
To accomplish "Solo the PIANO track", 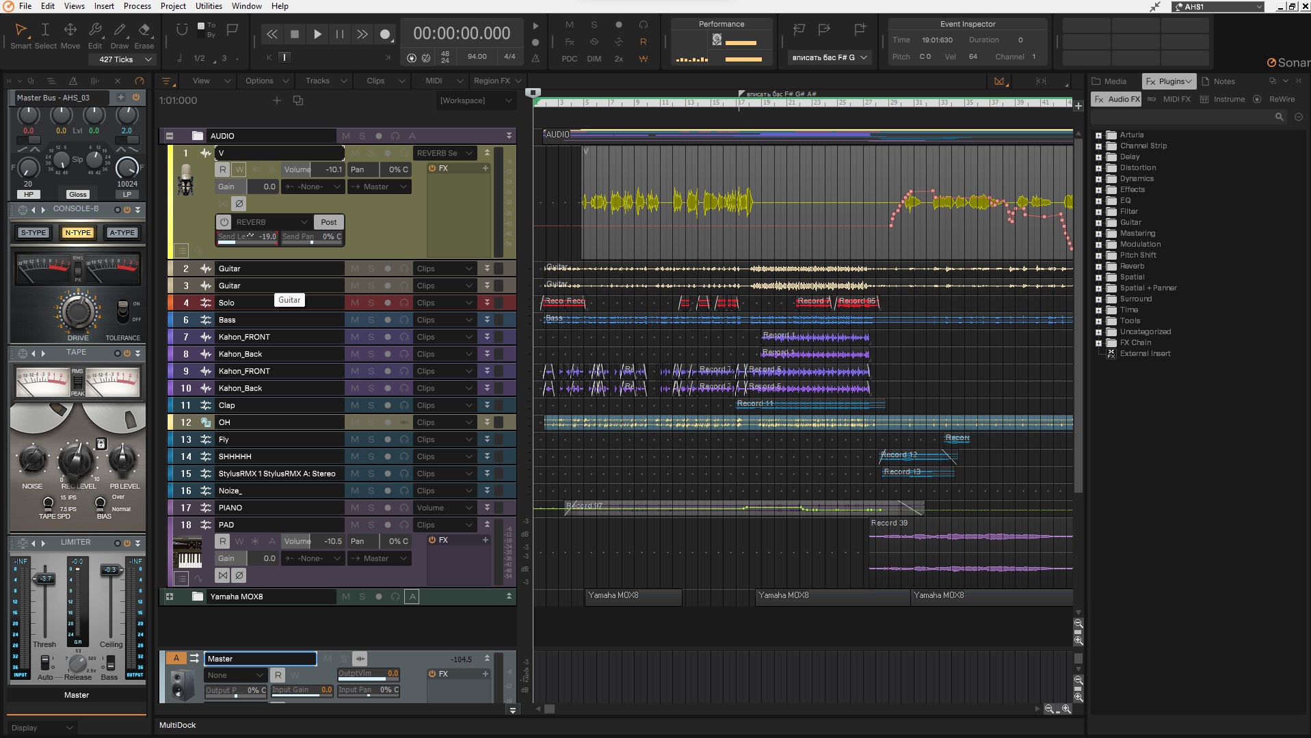I will 371,508.
